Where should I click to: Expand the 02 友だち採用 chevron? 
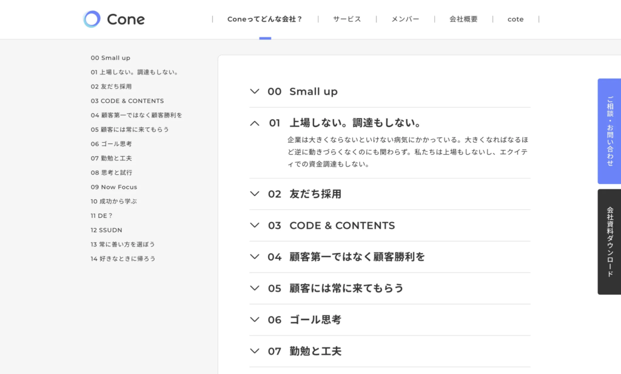(x=255, y=194)
